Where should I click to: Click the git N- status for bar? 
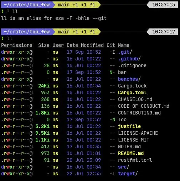(112, 73)
